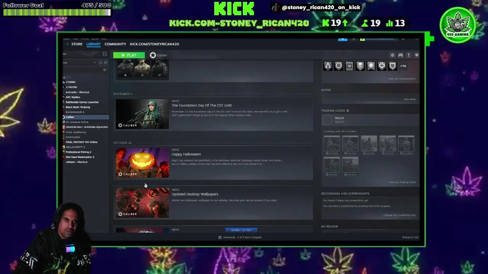Click the red wallpapers news thumbnail
The height and width of the screenshot is (274, 488).
point(142,203)
